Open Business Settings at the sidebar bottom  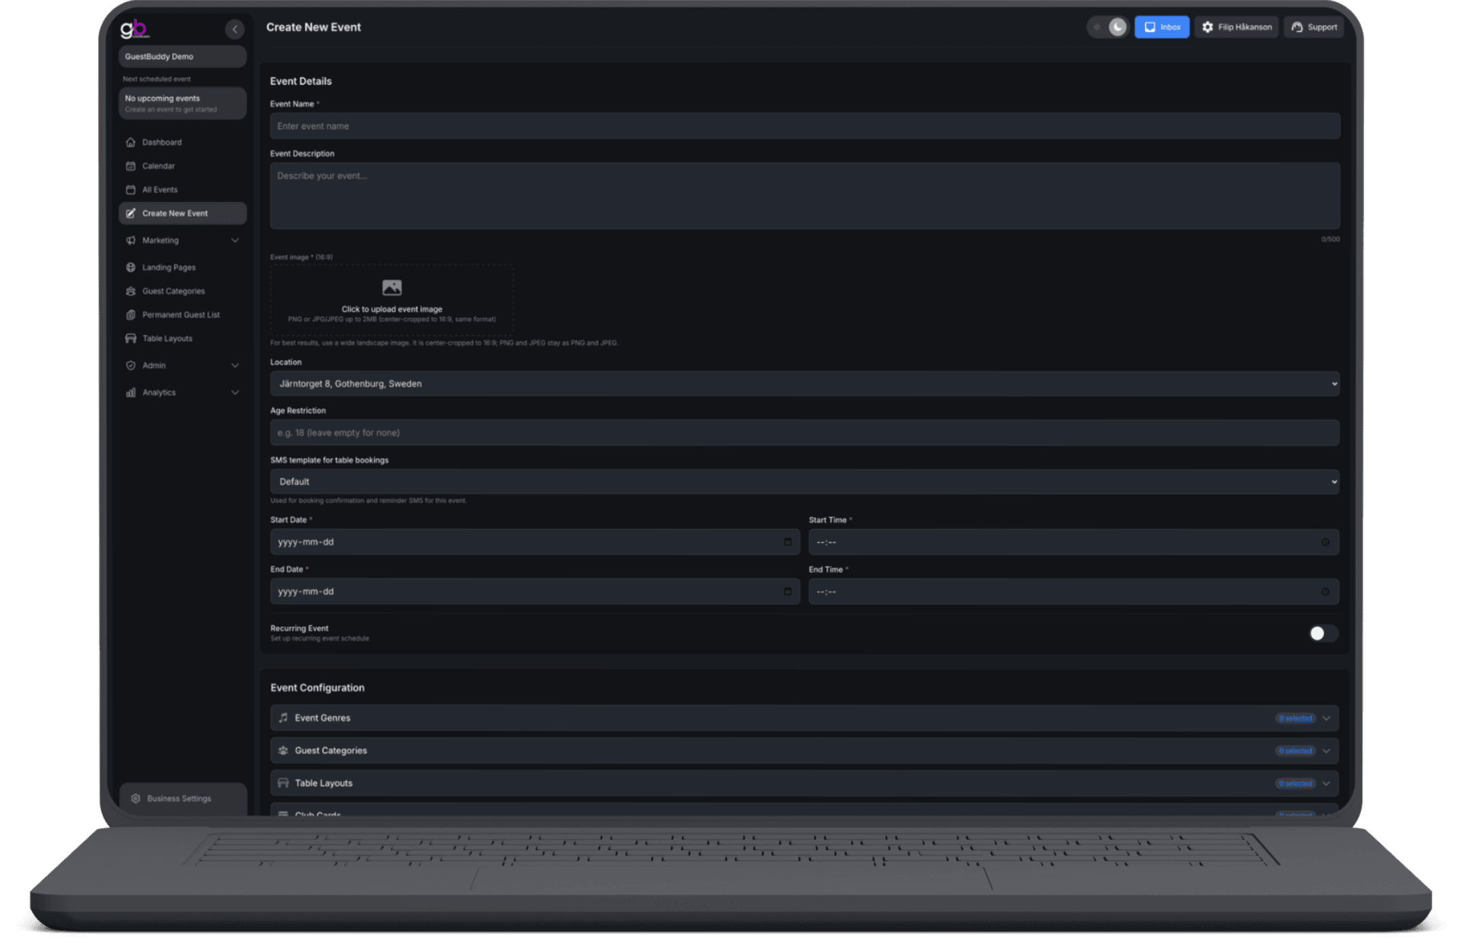coord(179,799)
